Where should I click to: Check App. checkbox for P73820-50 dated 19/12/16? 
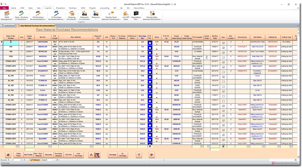click(223, 82)
